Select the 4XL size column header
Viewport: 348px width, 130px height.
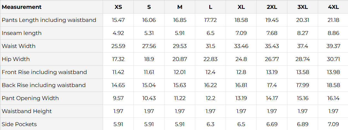[x=333, y=7]
